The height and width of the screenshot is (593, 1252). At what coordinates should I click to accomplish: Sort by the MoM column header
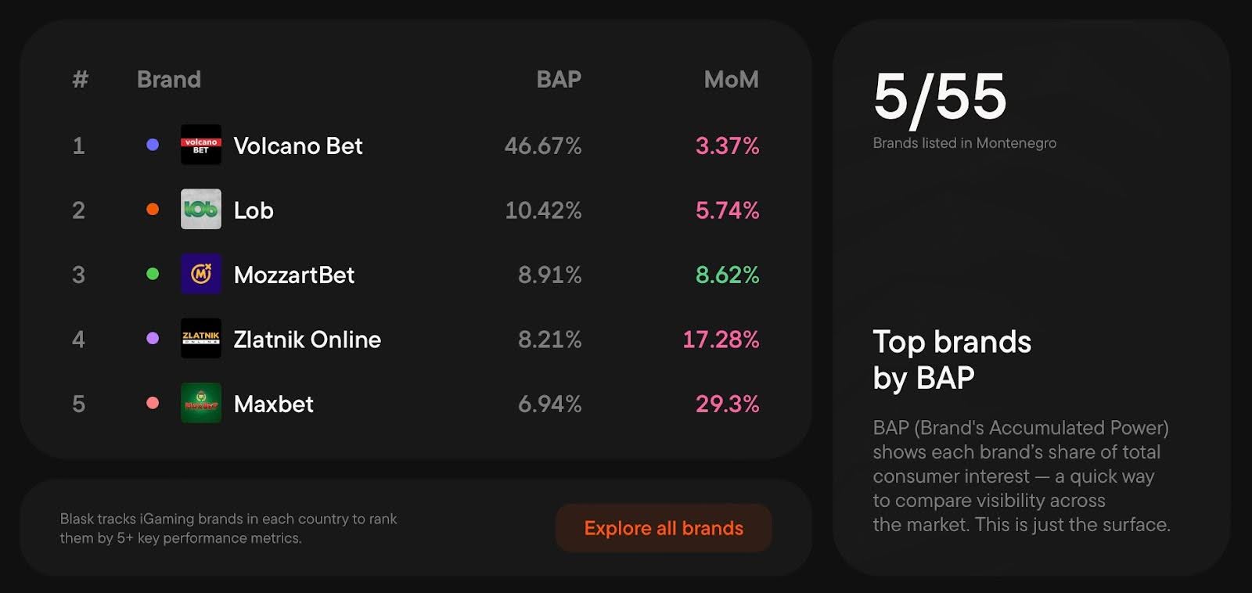click(731, 79)
